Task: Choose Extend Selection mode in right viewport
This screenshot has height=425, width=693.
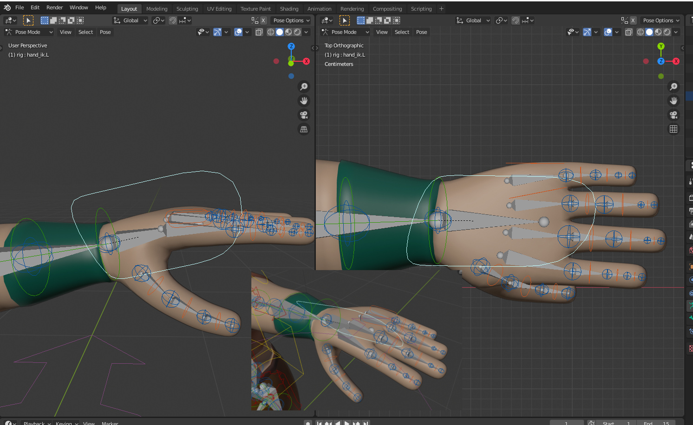Action: (370, 20)
